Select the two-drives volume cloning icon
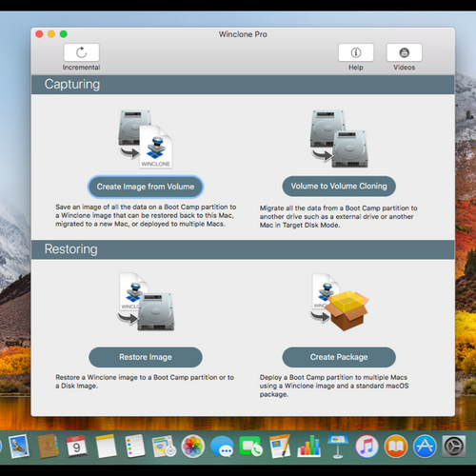476x476 pixels. coord(339,139)
